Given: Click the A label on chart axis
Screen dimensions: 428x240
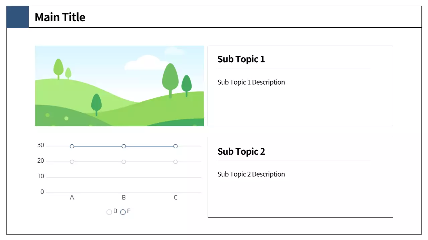Looking at the screenshot, I should [x=72, y=198].
